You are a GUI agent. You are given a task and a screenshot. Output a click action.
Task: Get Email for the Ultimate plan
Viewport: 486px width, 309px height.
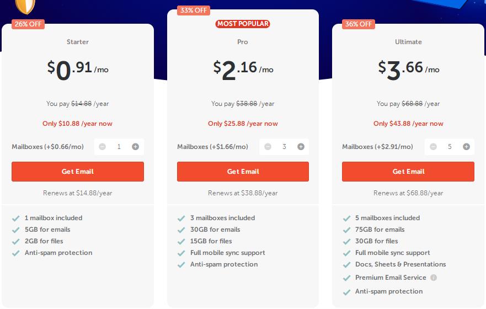(x=408, y=172)
